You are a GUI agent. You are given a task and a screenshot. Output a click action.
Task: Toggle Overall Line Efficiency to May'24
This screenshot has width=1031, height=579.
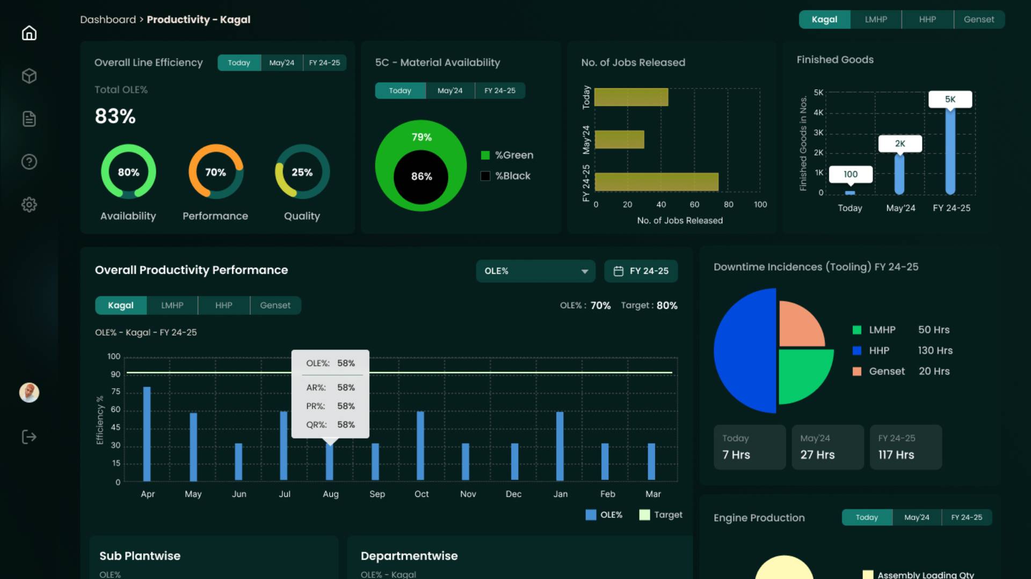(281, 63)
